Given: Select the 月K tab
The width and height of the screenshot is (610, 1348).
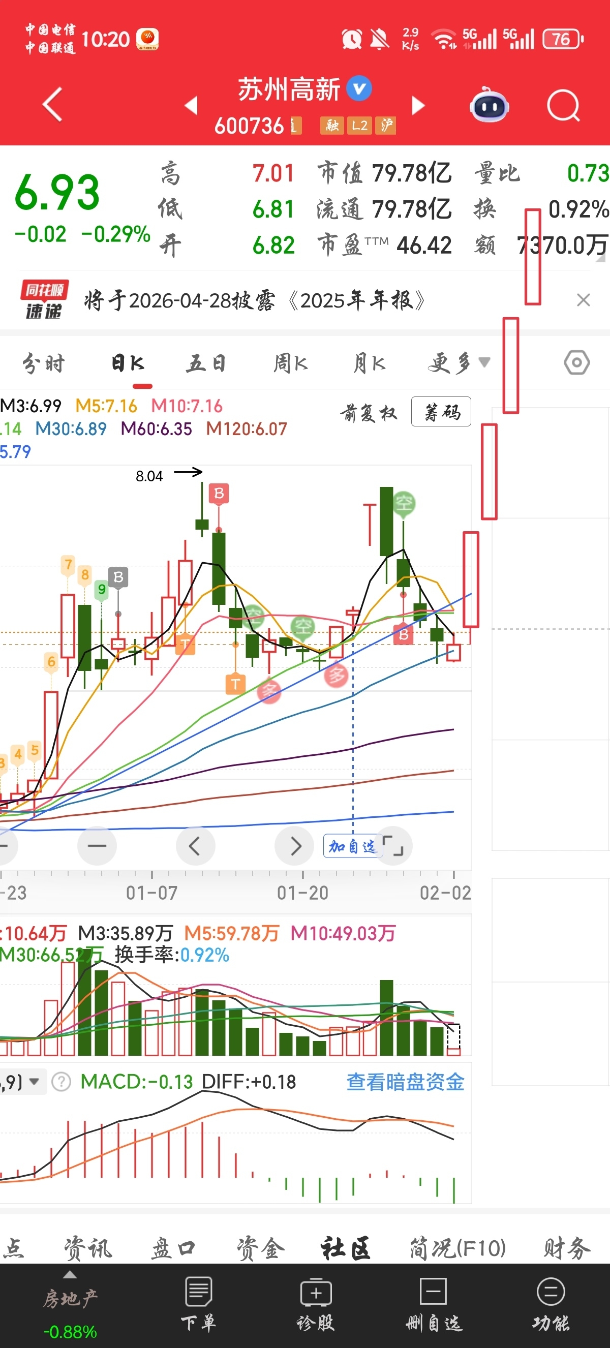Looking at the screenshot, I should pyautogui.click(x=369, y=362).
